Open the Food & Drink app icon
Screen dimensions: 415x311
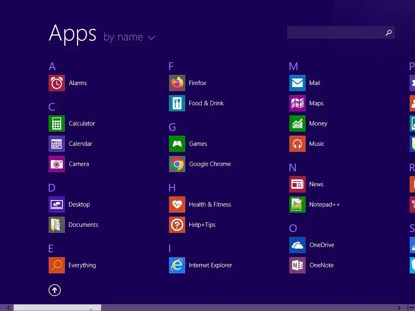point(177,103)
